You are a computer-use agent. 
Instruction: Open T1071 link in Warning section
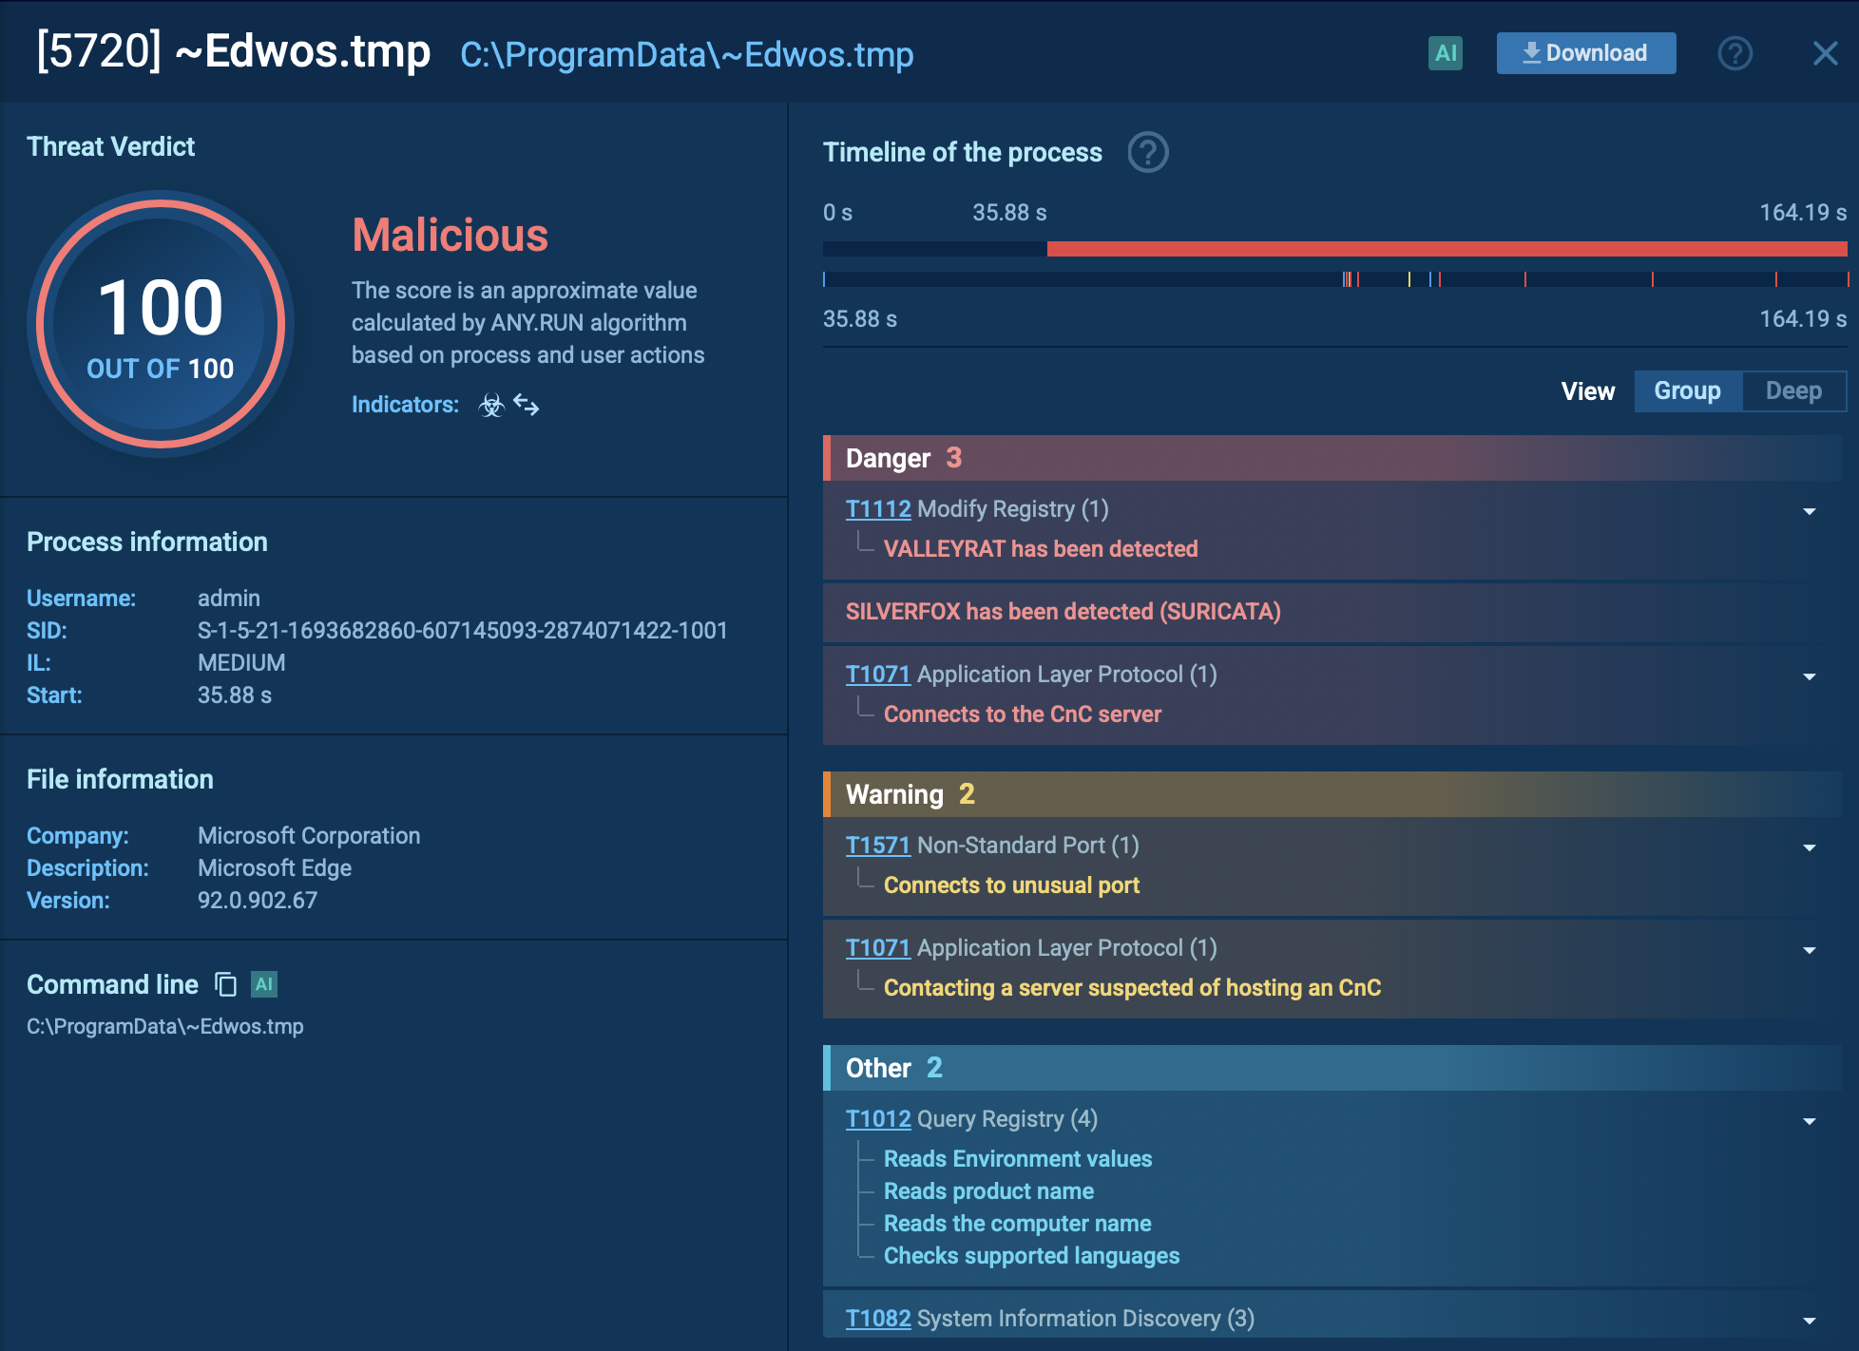click(x=878, y=948)
